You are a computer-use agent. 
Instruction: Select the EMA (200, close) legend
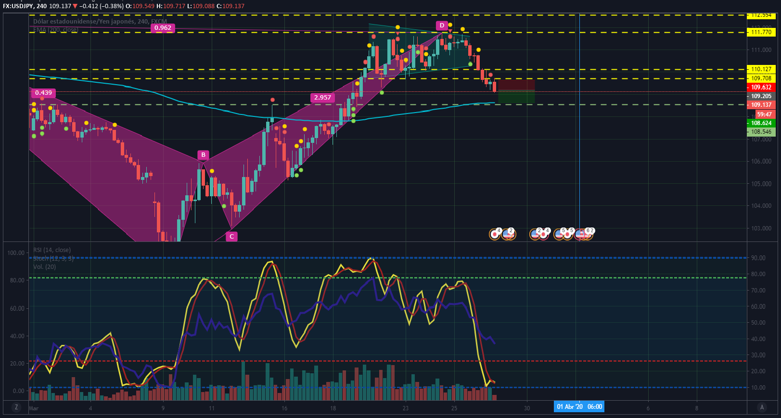(x=55, y=30)
